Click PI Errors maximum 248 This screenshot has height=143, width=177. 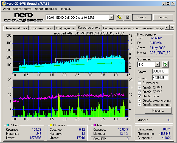point(39,134)
